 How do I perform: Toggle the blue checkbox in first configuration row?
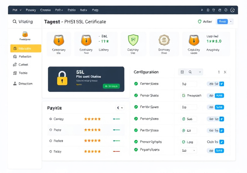(x=222, y=84)
